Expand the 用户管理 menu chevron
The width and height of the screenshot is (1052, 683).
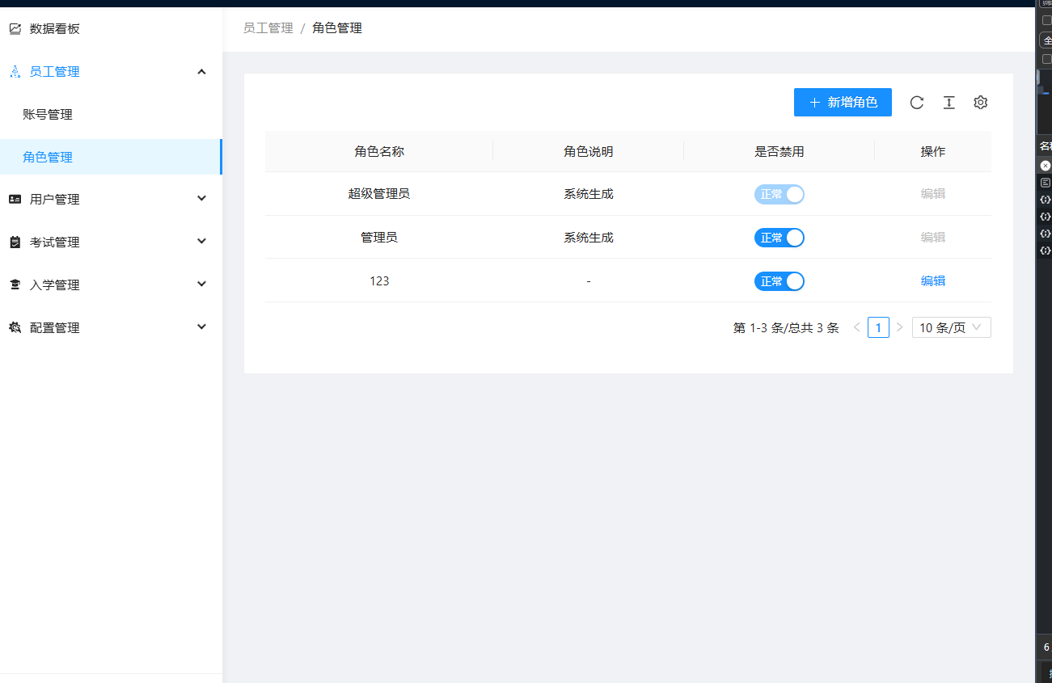202,199
